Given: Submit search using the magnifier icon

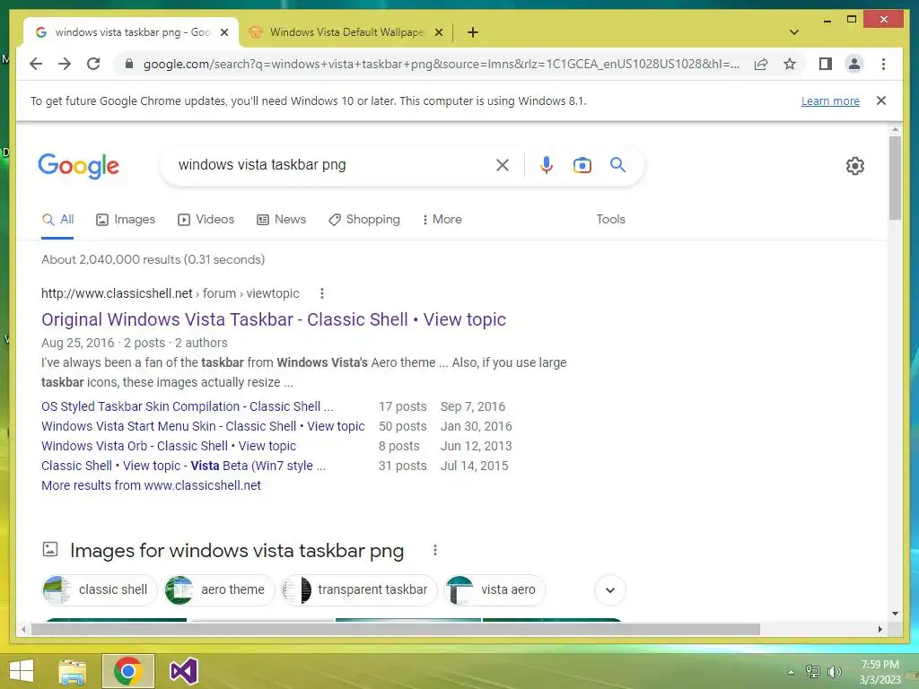Looking at the screenshot, I should [x=617, y=165].
